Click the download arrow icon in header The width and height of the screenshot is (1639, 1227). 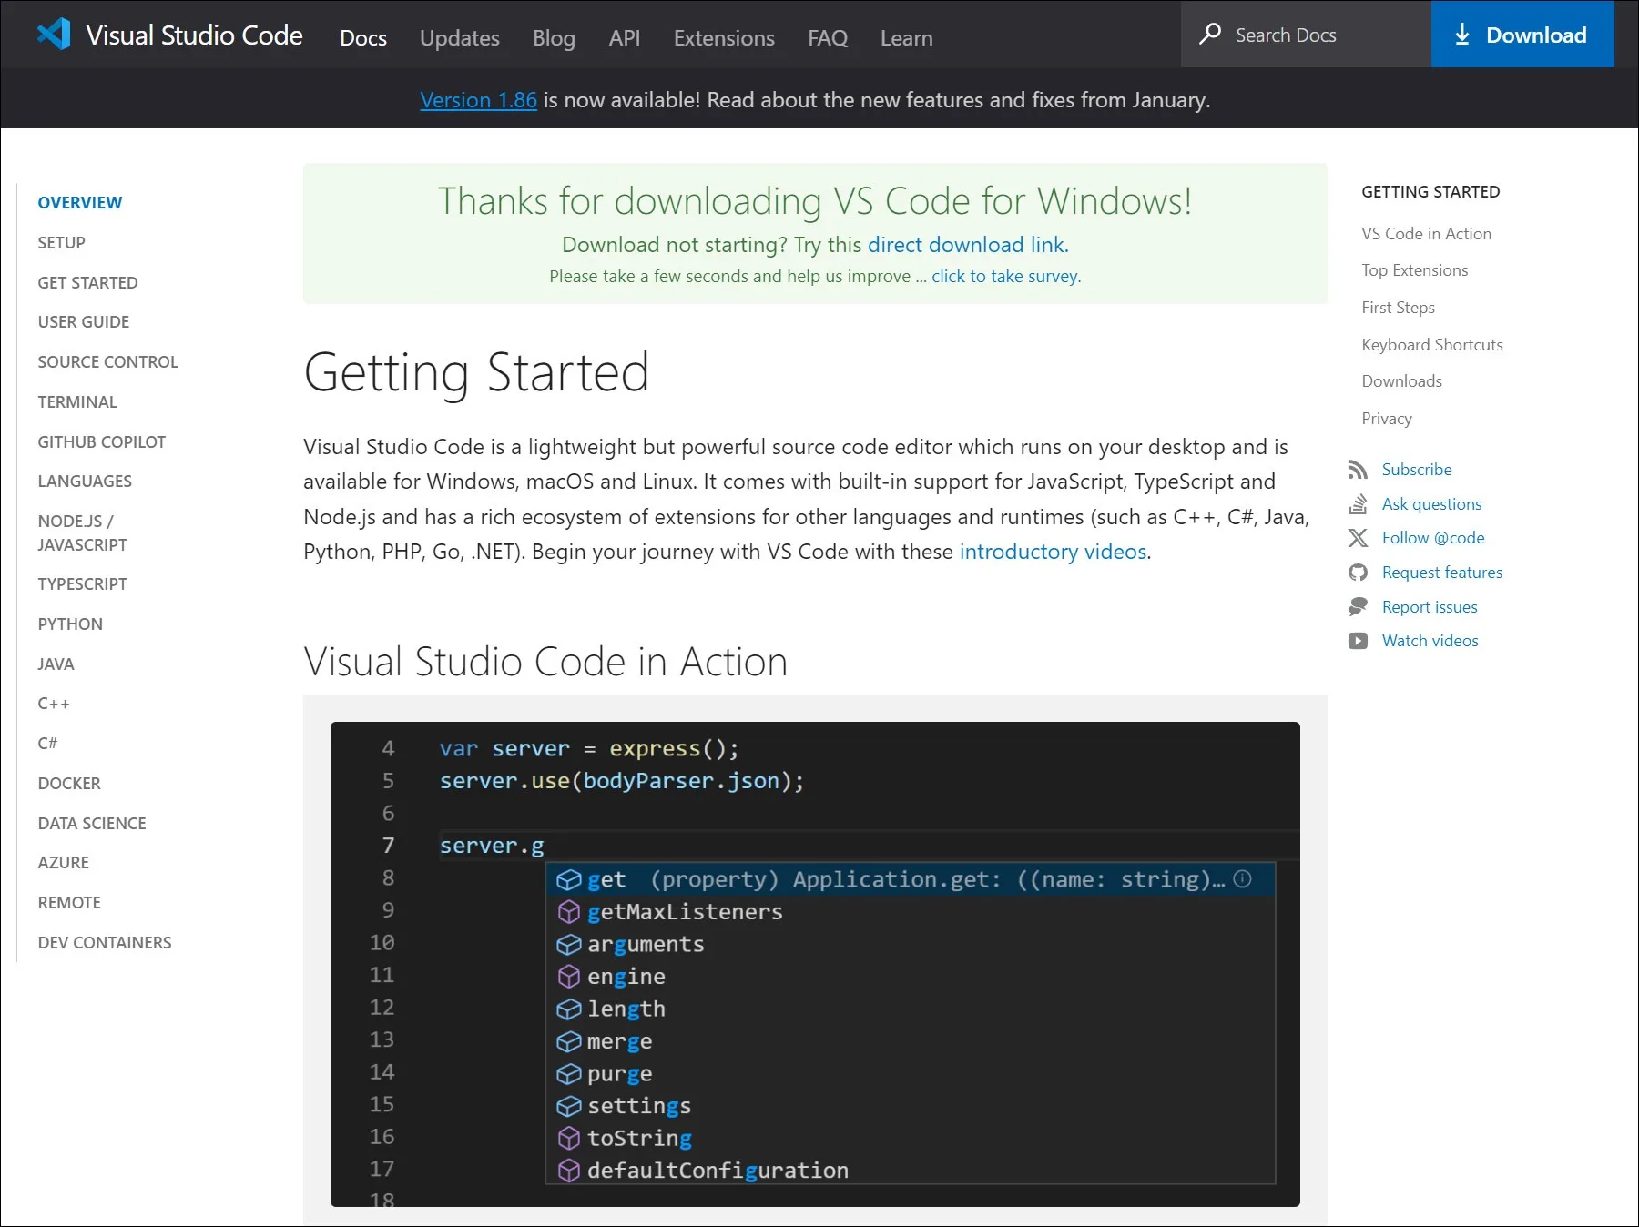point(1462,35)
